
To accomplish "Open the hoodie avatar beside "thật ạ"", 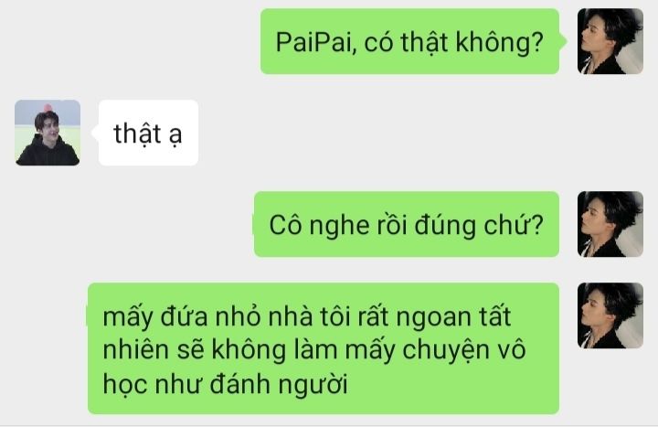I will pos(48,133).
